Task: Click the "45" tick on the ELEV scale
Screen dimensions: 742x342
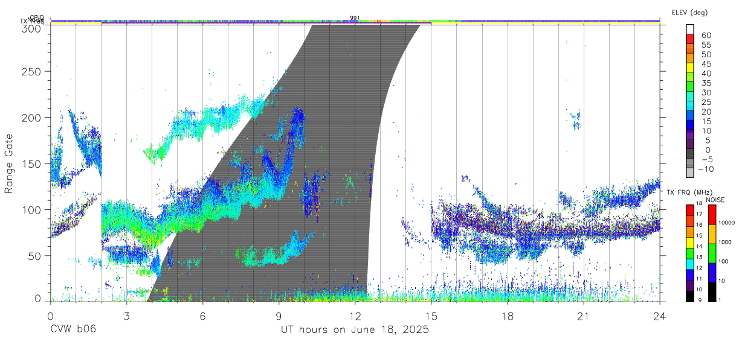Action: (707, 64)
